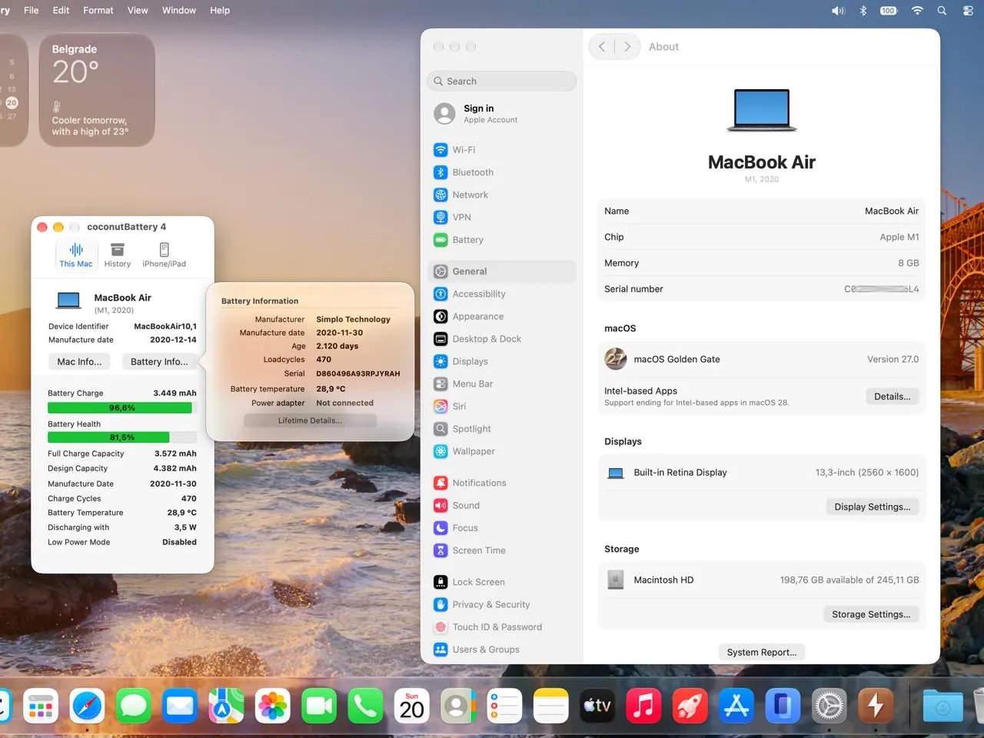This screenshot has height=738, width=984.
Task: Click the Belgrade weather widget
Action: tap(97, 90)
